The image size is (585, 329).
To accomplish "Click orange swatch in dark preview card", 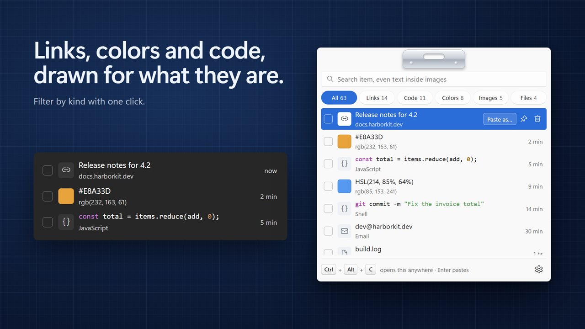I will (66, 196).
